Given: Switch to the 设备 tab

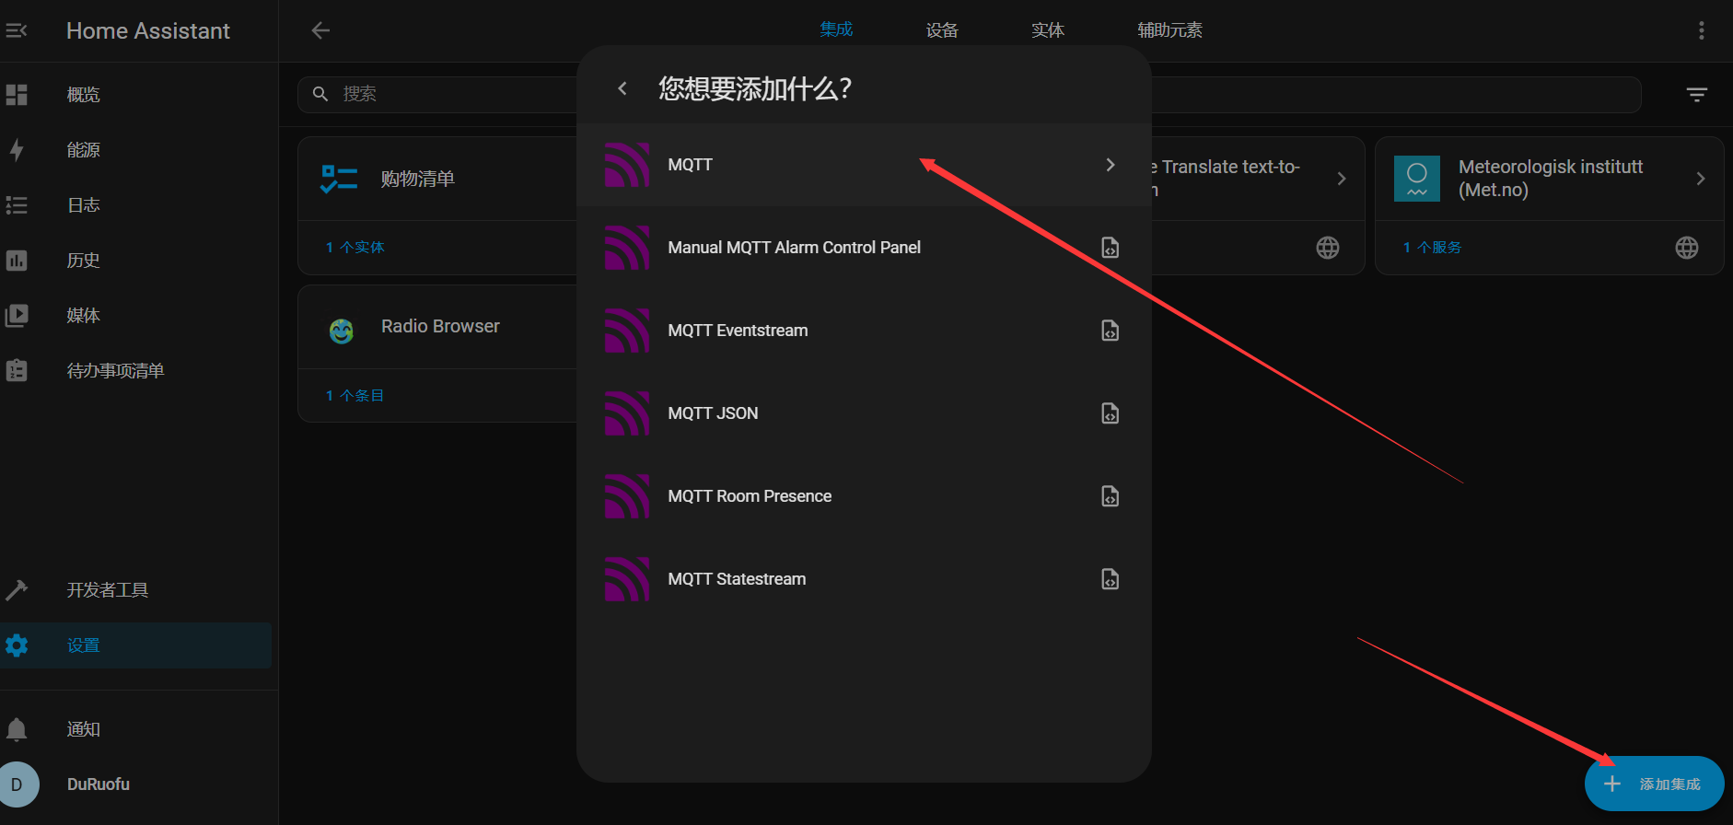Looking at the screenshot, I should coord(941,30).
